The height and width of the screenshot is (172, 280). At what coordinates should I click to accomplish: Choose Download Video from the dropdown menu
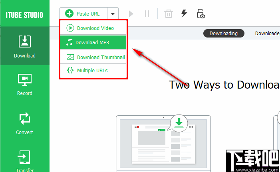pos(93,28)
